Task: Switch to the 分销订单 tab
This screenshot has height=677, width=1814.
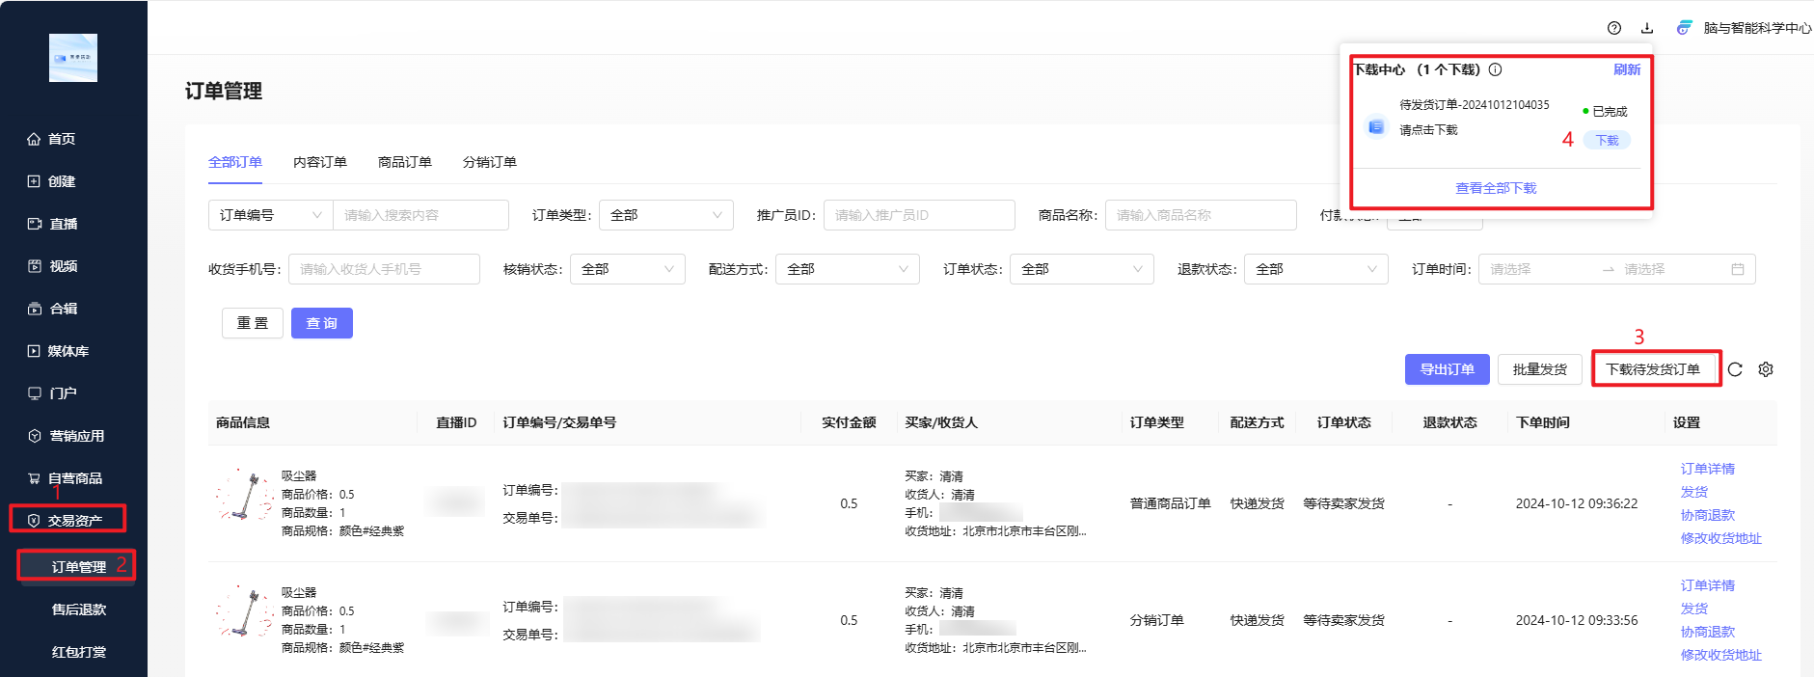Action: point(490,162)
